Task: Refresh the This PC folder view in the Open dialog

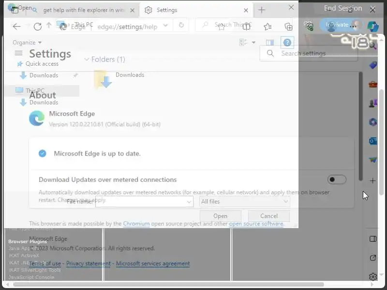Action: coord(181,25)
